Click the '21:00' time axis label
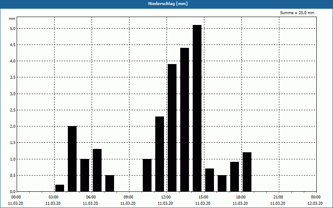 (279, 197)
